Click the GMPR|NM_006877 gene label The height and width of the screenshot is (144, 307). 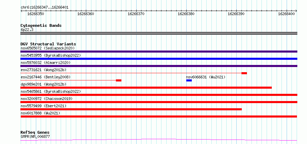coord(35,136)
